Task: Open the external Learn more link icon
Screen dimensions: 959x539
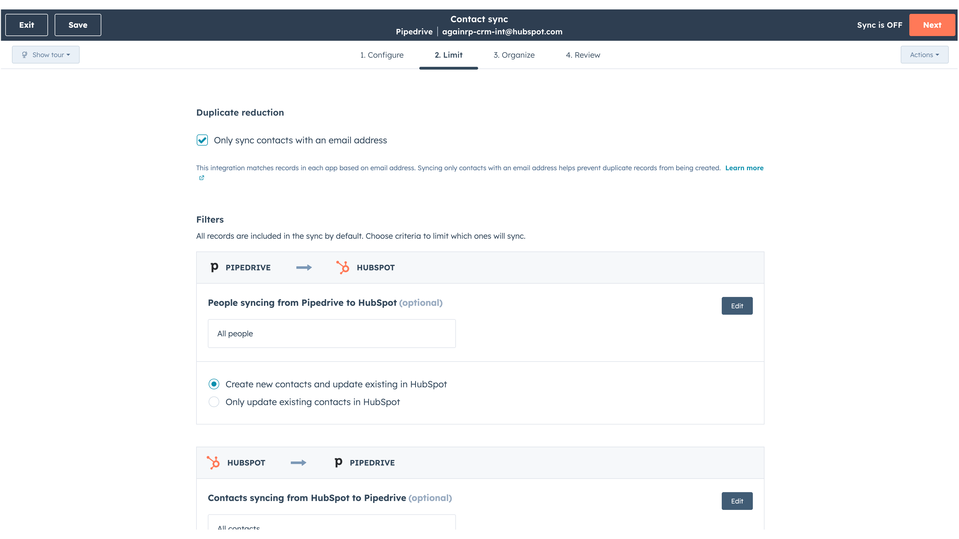Action: 202,178
